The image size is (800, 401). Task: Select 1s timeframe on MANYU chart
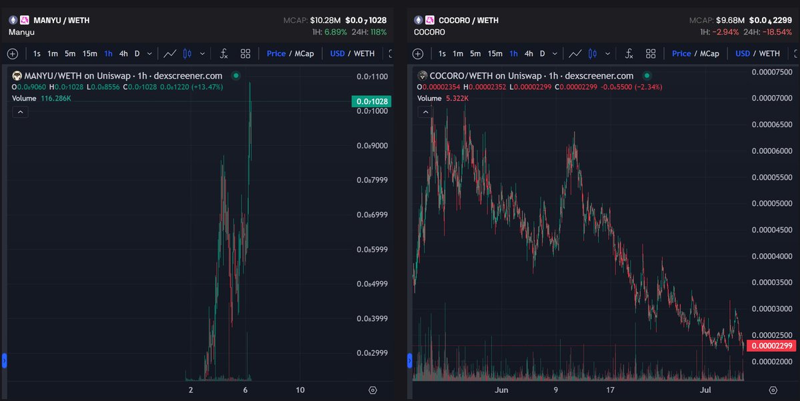point(37,53)
